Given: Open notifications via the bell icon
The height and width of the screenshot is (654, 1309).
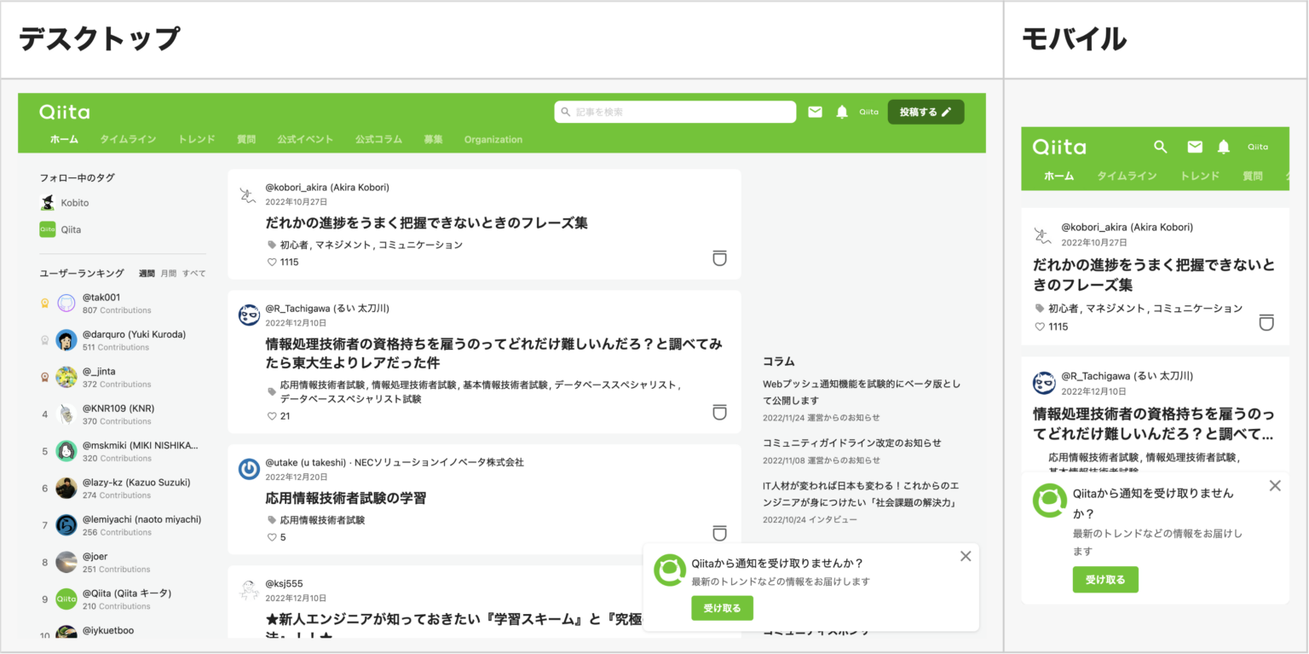Looking at the screenshot, I should [842, 111].
